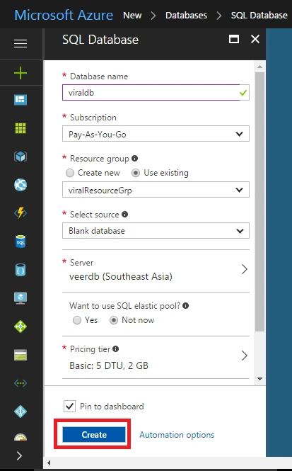292x471 pixels.
Task: Toggle the hamburger menu in sidebar
Action: tap(21, 43)
